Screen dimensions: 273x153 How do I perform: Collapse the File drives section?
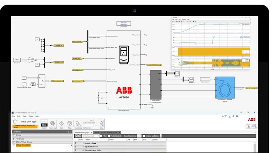click(14, 138)
